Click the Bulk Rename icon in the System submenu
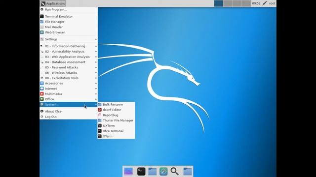The image size is (316, 177). pos(100,105)
